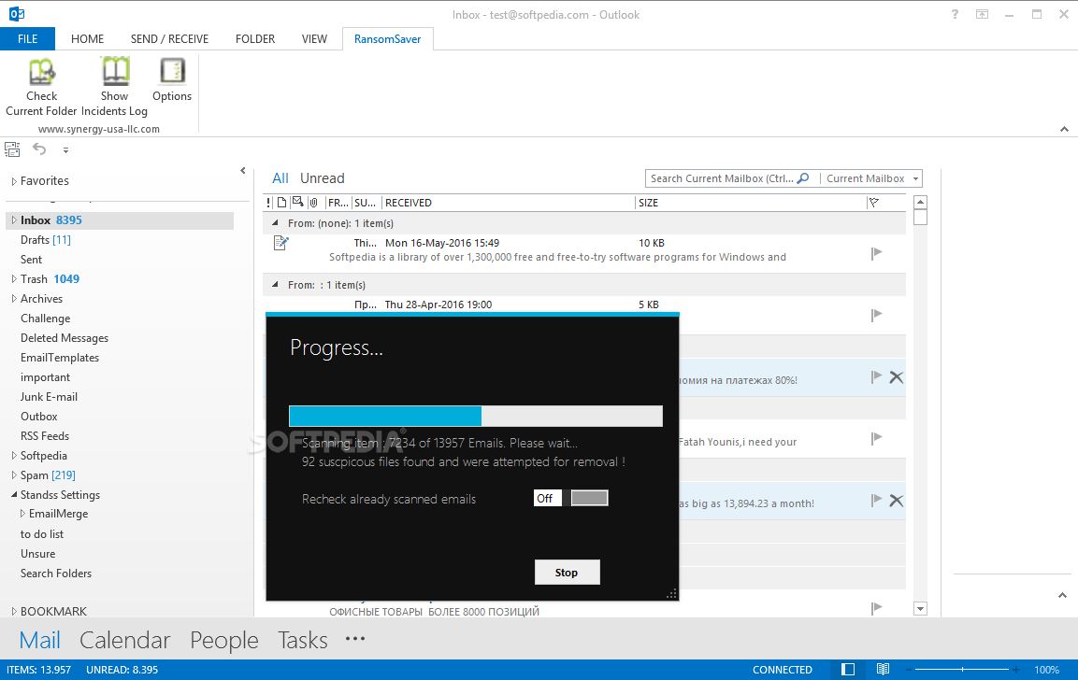
Task: Click the search magnifier icon
Action: click(x=803, y=178)
